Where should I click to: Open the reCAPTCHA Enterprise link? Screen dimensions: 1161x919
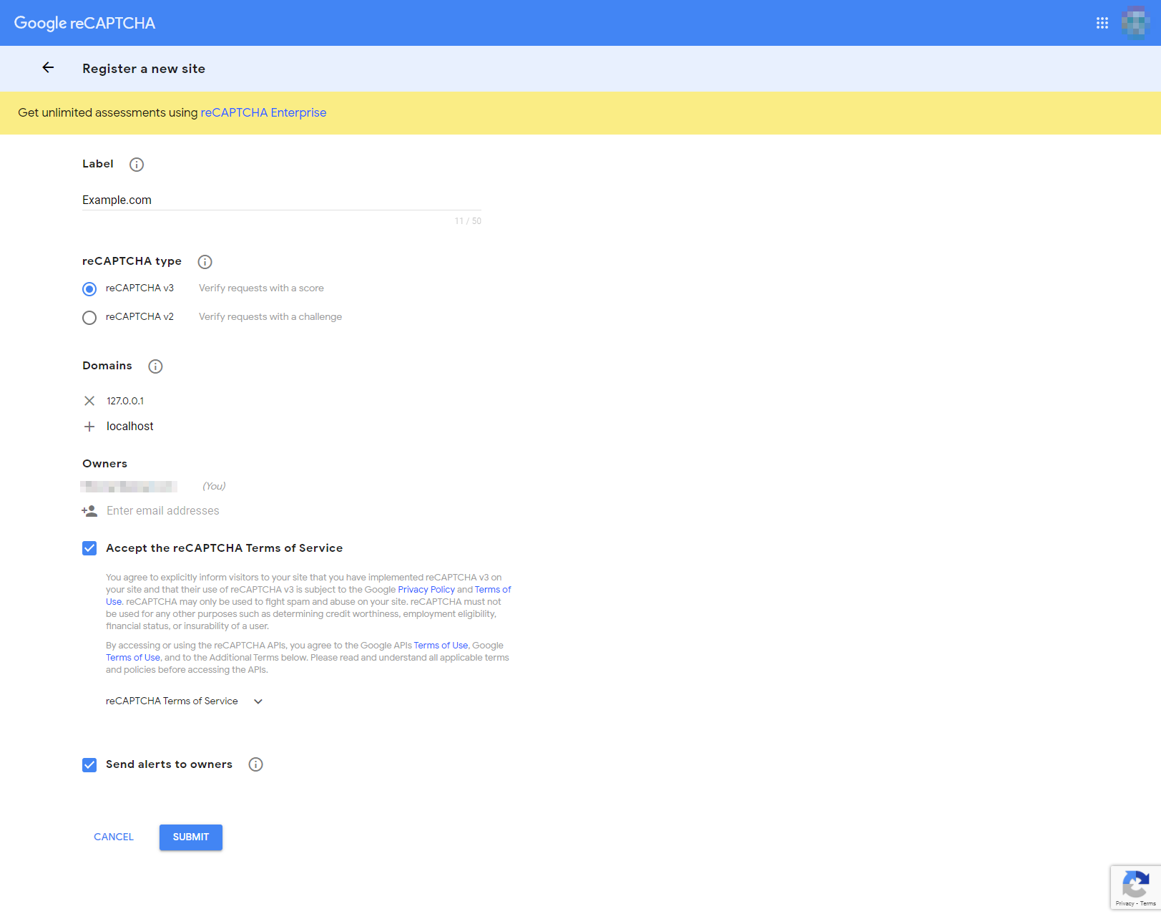pyautogui.click(x=263, y=112)
